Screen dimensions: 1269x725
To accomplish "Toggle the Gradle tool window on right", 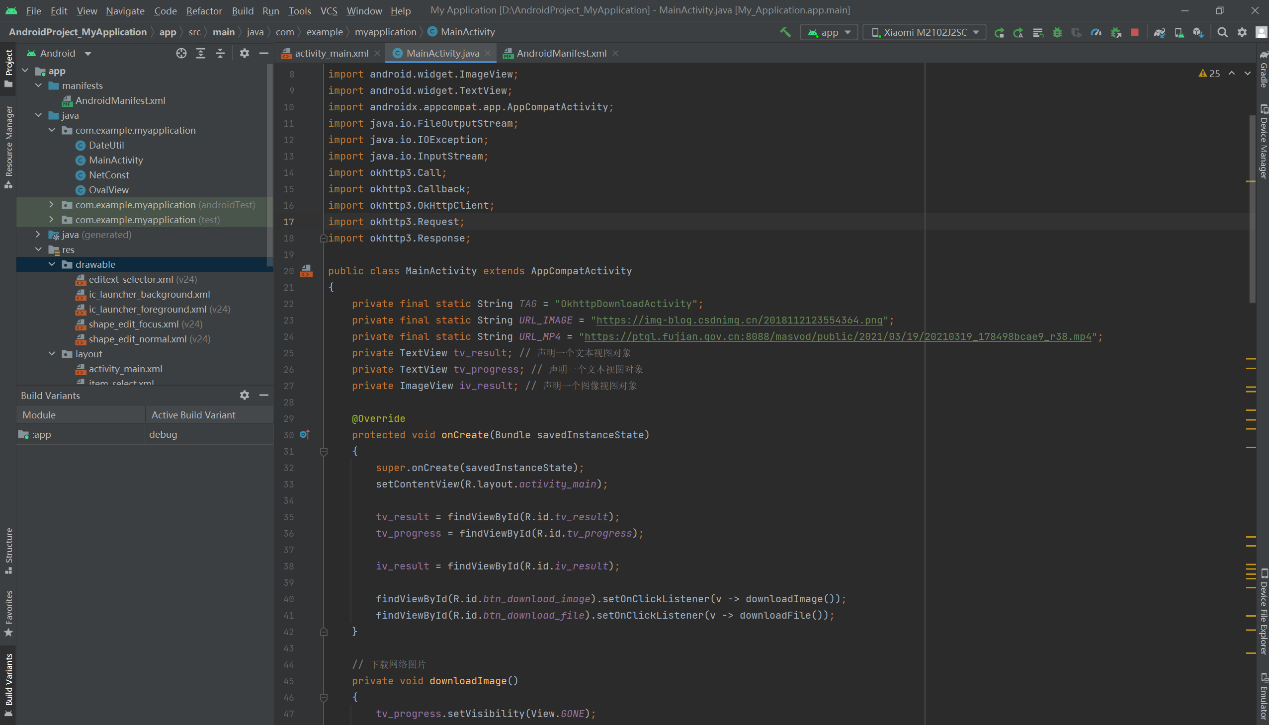I will pyautogui.click(x=1264, y=70).
